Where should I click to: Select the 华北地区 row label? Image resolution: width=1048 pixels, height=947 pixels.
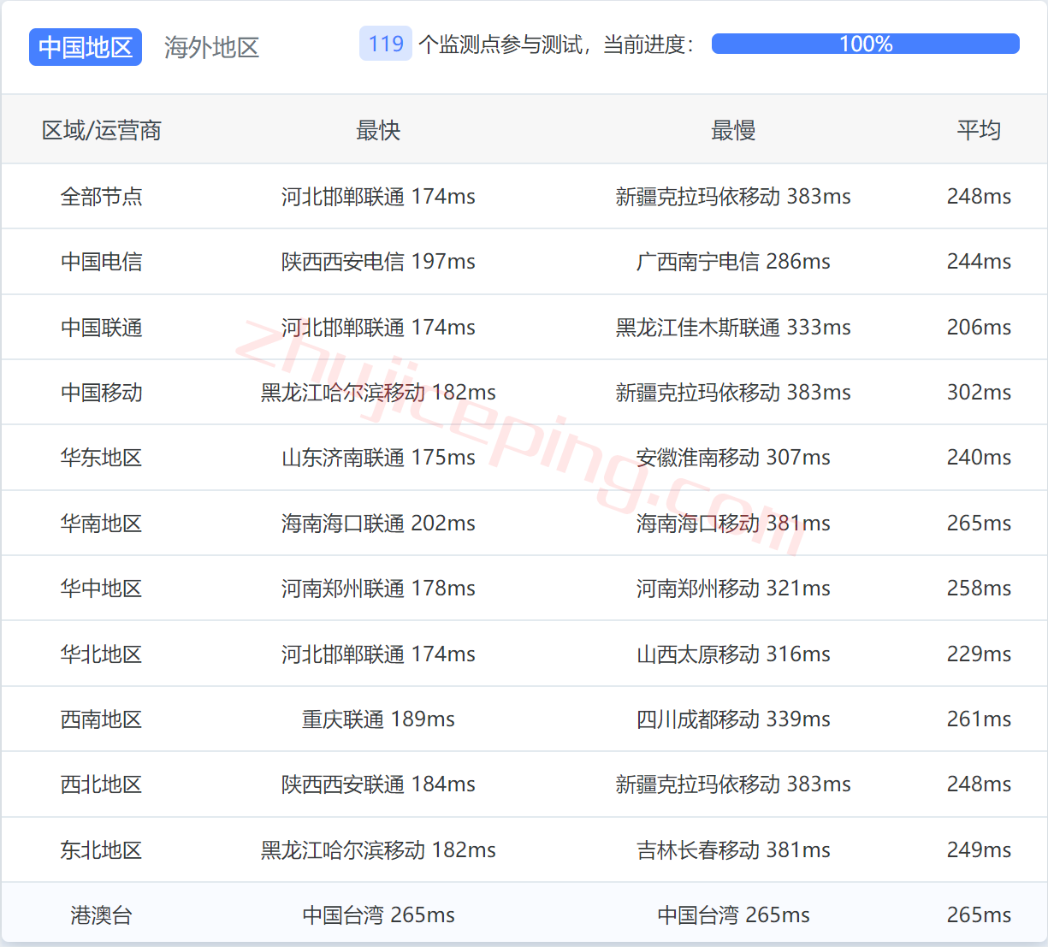(x=102, y=654)
